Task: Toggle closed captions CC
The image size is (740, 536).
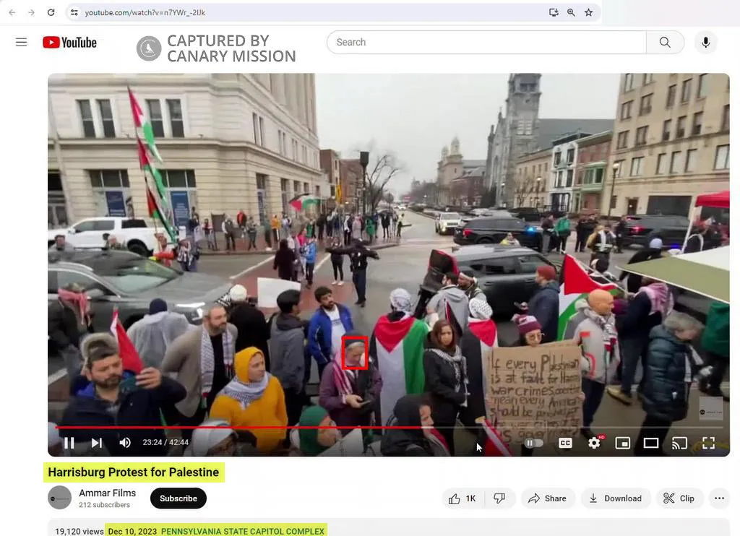Action: tap(565, 443)
